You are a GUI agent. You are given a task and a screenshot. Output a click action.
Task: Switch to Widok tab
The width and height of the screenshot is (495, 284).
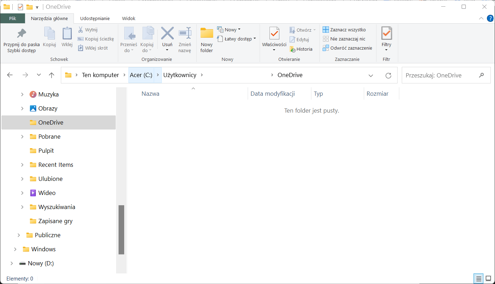(129, 19)
